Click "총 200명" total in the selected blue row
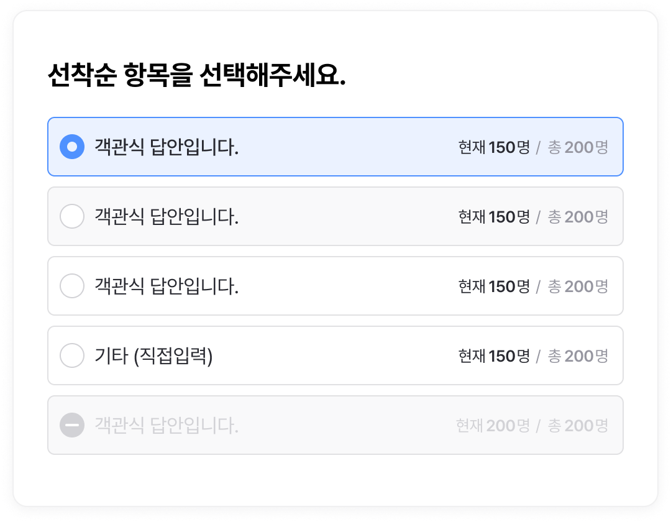The width and height of the screenshot is (671, 522). coord(578,147)
